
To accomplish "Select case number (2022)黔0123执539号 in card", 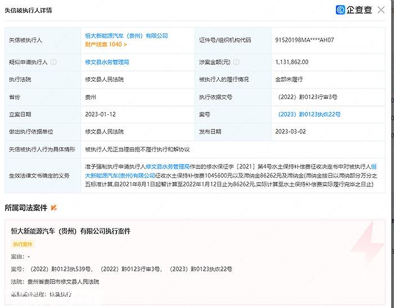I will (x=60, y=269).
